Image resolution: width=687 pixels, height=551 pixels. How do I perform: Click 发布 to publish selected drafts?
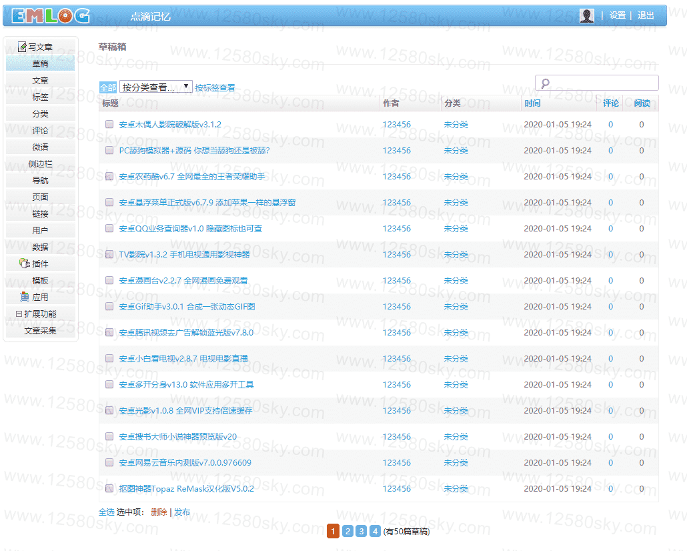click(182, 512)
